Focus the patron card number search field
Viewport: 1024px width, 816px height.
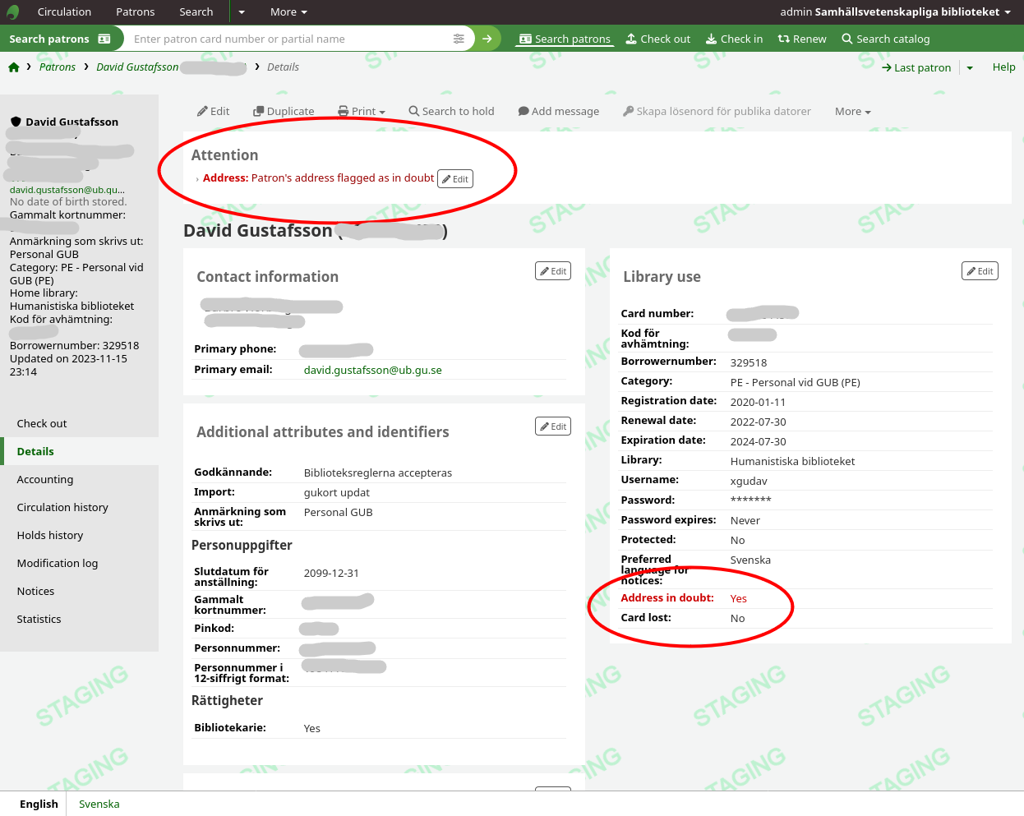point(288,39)
